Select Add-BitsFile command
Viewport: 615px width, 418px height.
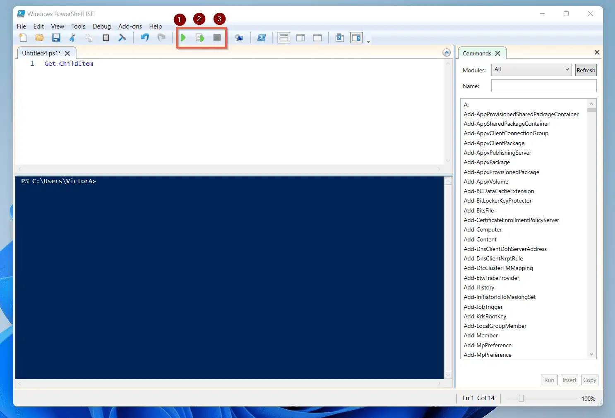[479, 210]
